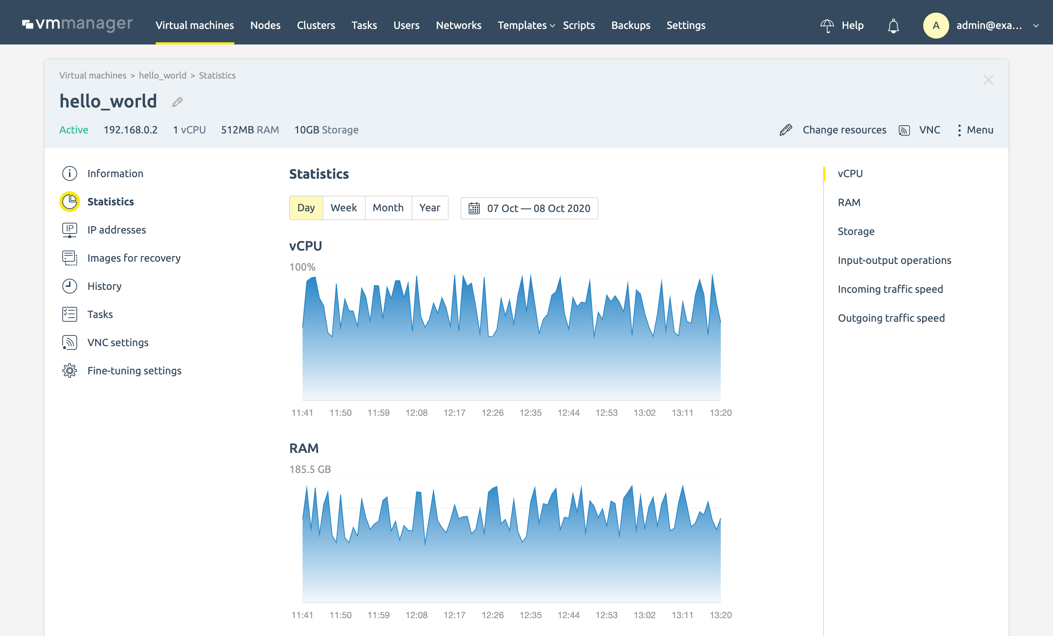Open the Users tab

(x=406, y=25)
